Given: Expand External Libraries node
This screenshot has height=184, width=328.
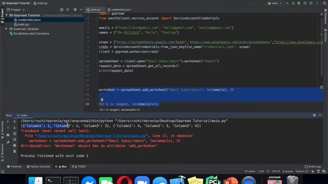Looking at the screenshot, I should tap(7, 29).
